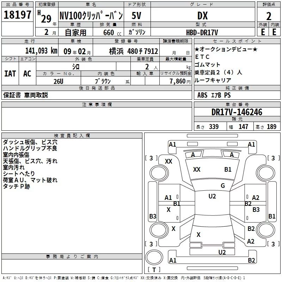Select the first registration year H29
This screenshot has height=282, width=282.
[x=47, y=17]
